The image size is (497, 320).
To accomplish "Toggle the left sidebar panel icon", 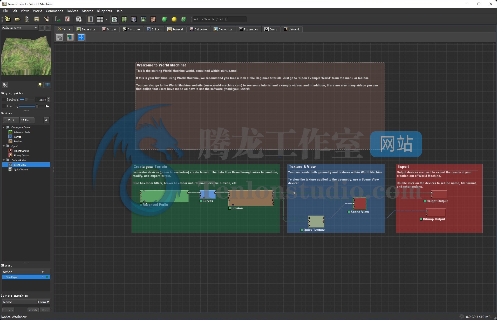I will 90,19.
